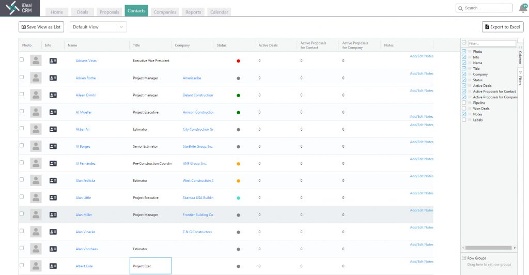Image resolution: width=529 pixels, height=275 pixels.
Task: Sort by Active Deals column header
Action: click(x=268, y=45)
